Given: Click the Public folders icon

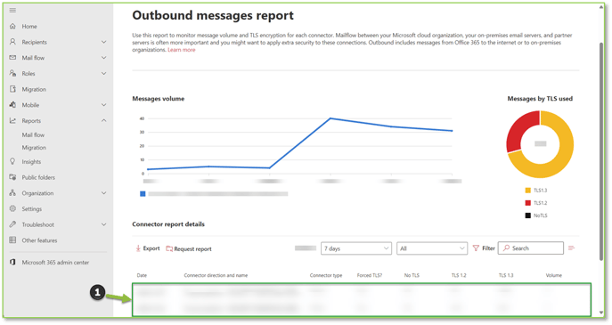Looking at the screenshot, I should [x=12, y=177].
